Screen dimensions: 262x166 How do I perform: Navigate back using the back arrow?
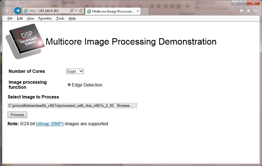tap(8, 10)
